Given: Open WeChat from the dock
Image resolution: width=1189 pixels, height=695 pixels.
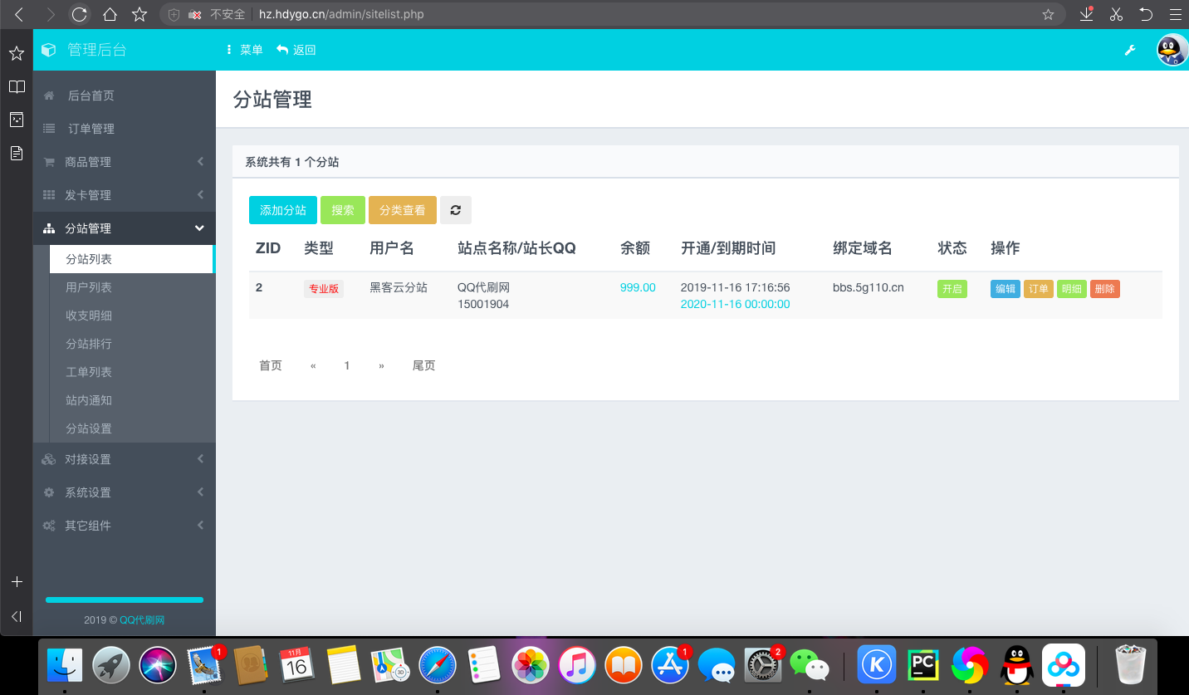Looking at the screenshot, I should [x=809, y=664].
